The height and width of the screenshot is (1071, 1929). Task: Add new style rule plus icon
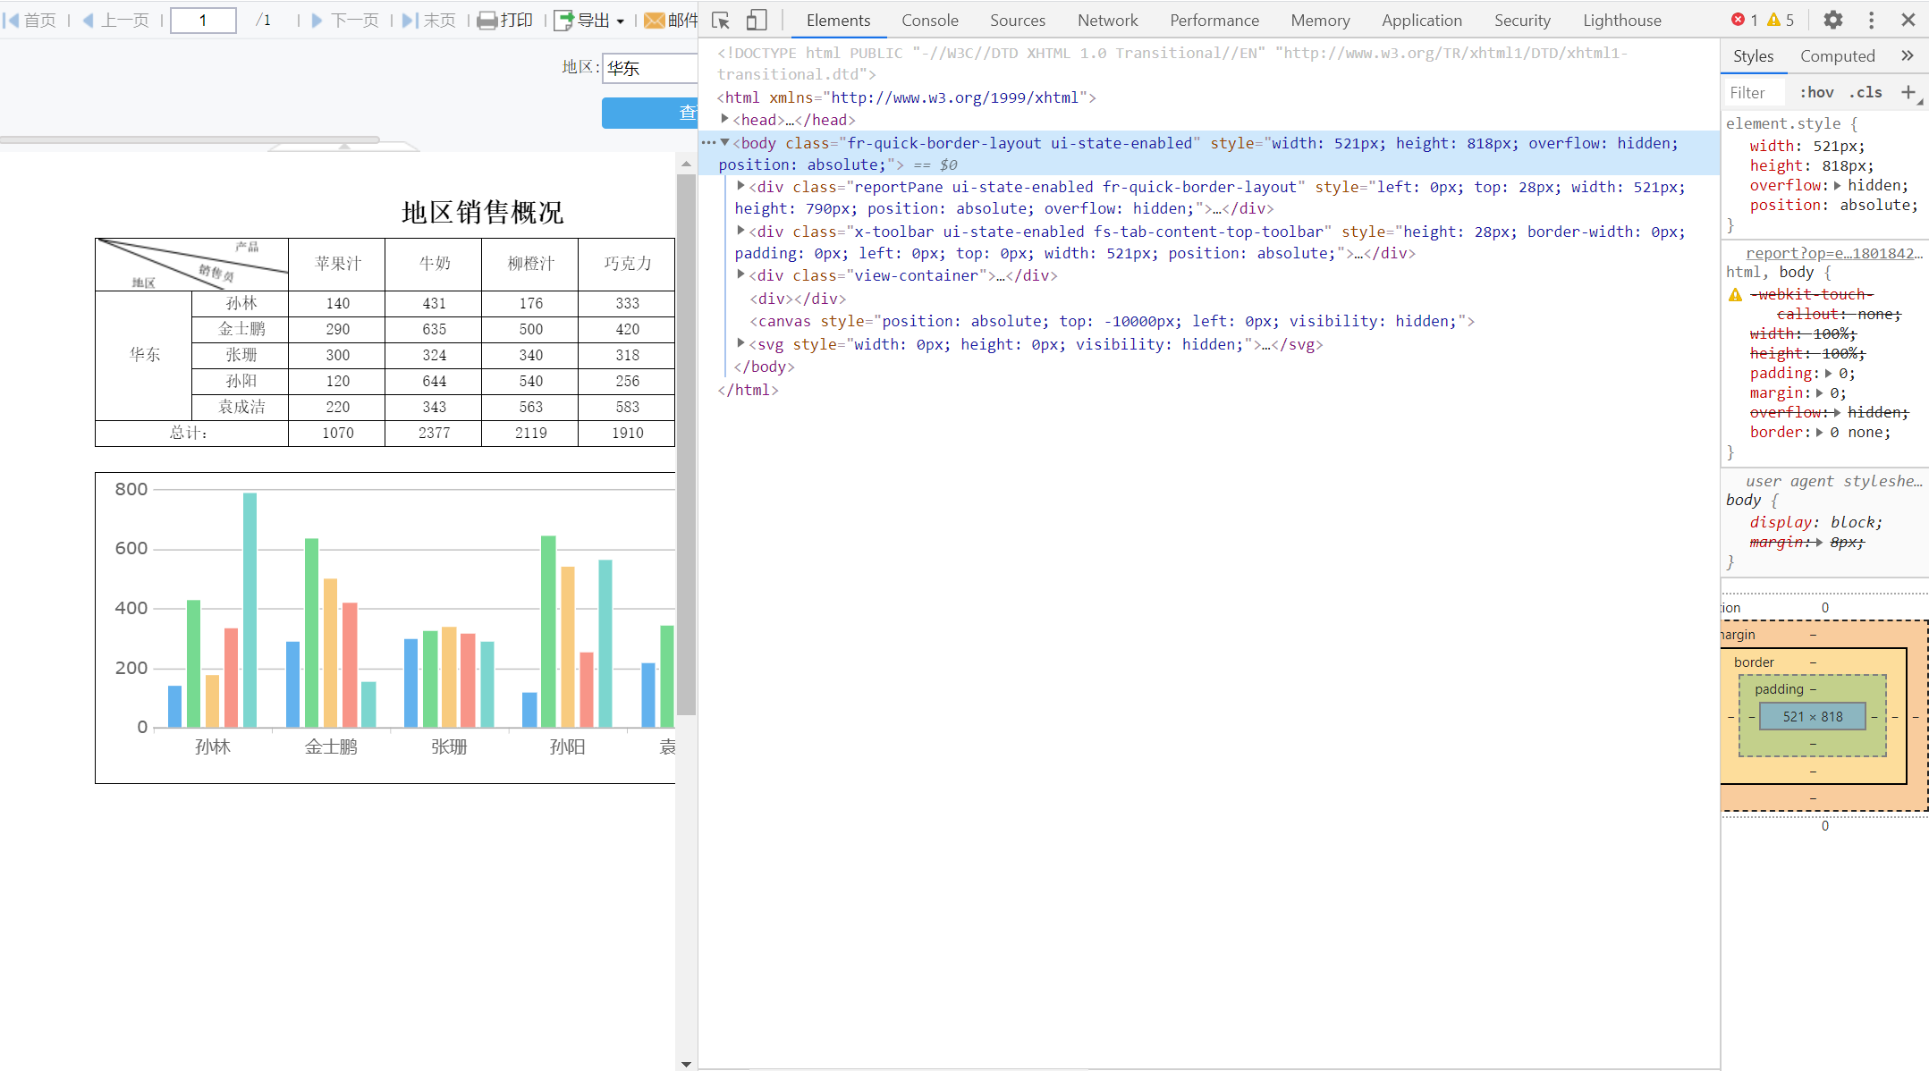pyautogui.click(x=1908, y=92)
